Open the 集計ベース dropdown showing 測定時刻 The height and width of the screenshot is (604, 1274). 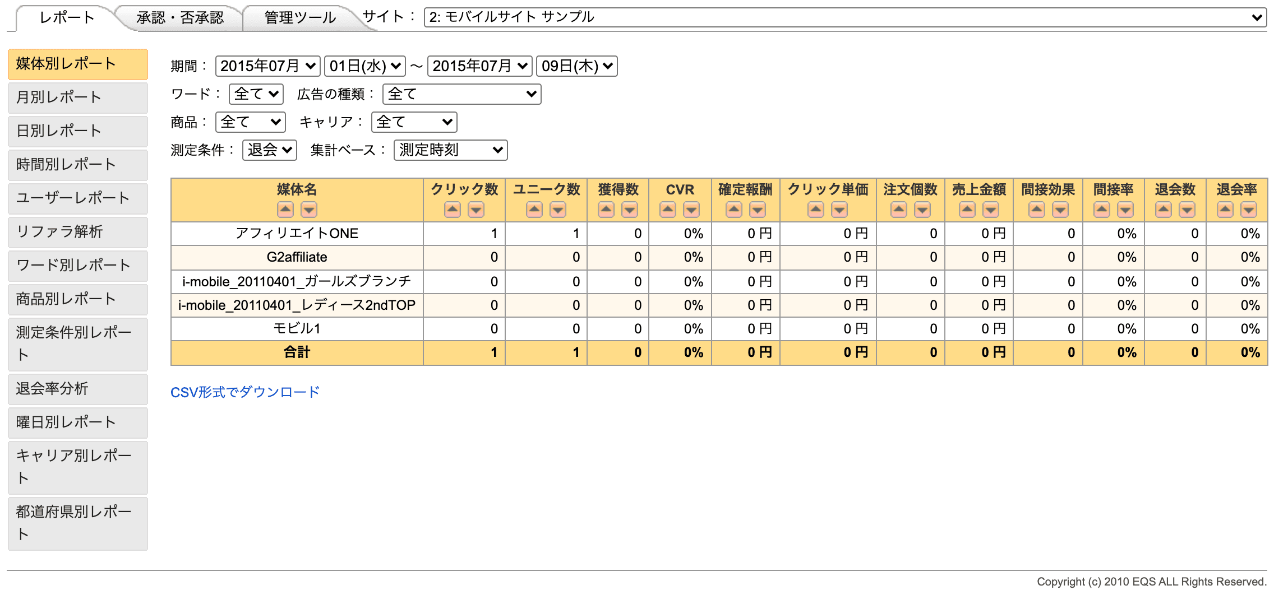(450, 150)
